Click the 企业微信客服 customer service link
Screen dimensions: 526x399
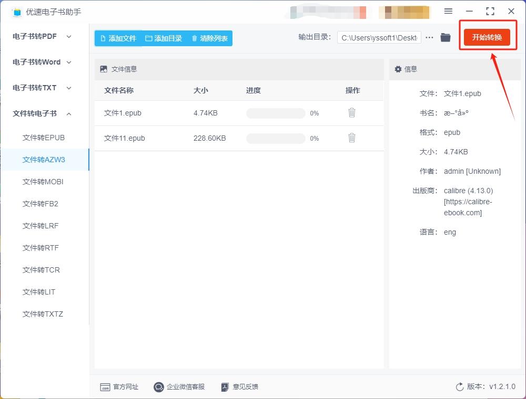click(180, 387)
